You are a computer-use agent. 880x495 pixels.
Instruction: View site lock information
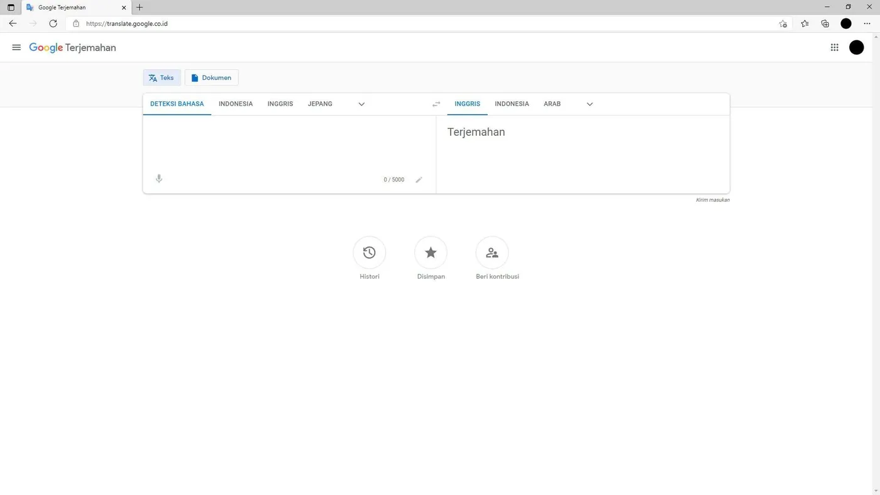76,24
